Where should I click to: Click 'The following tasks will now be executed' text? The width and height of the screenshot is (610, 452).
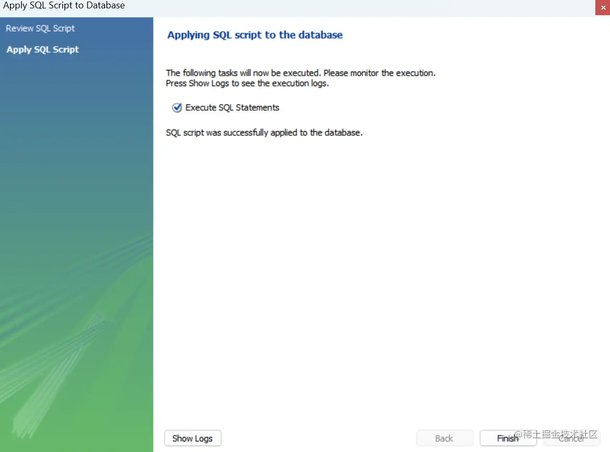[300, 73]
